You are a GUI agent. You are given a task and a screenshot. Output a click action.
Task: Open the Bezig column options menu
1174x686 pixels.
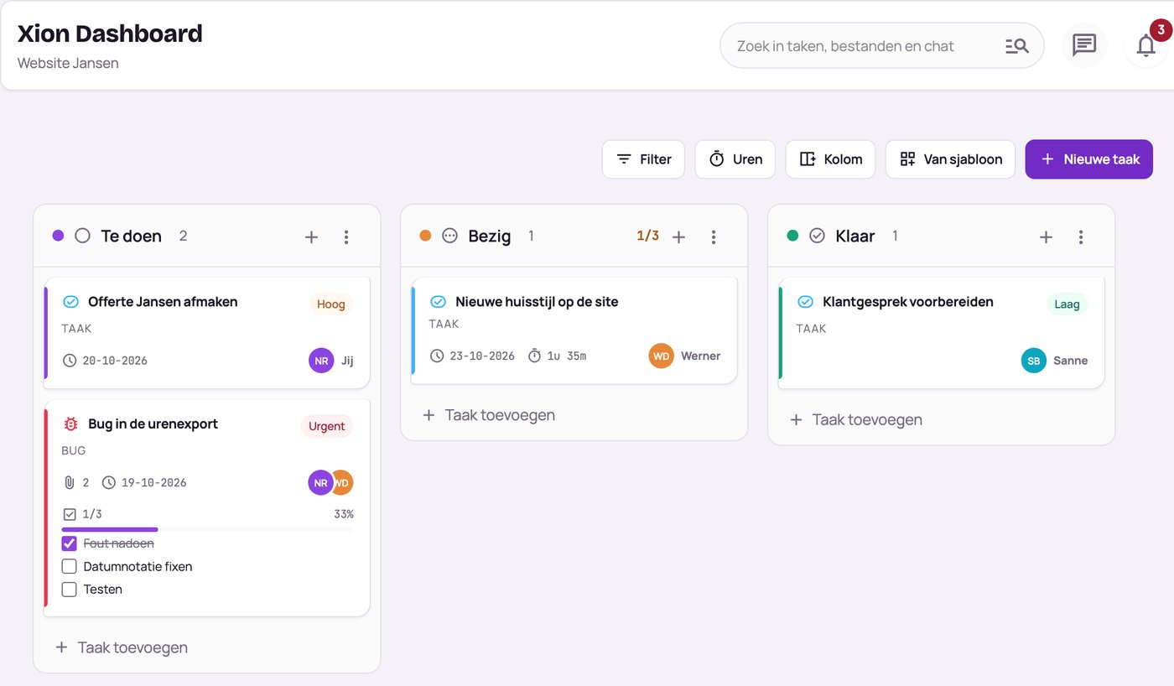point(714,236)
